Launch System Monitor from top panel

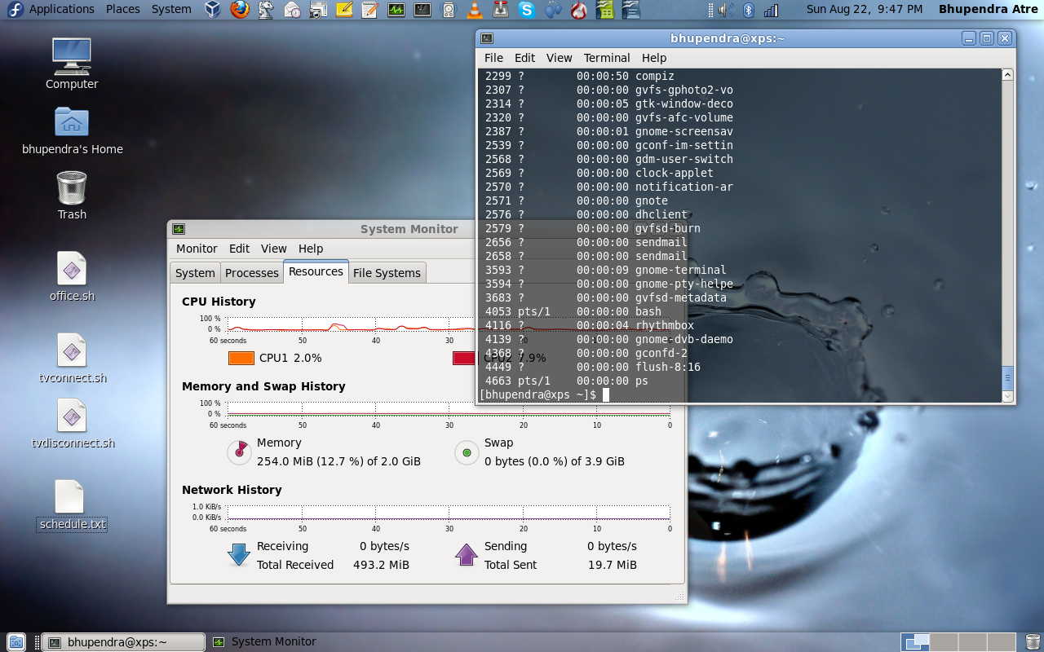(396, 10)
